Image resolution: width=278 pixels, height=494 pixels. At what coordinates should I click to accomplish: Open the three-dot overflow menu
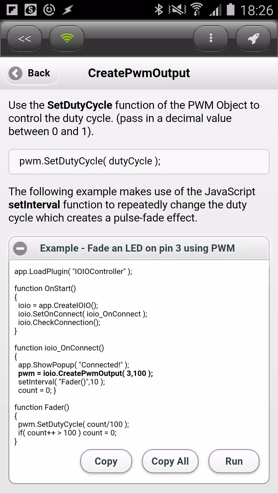click(x=211, y=38)
